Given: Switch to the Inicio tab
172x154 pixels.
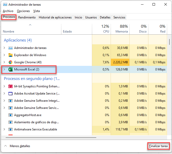Looking at the screenshot, I should [78, 17].
